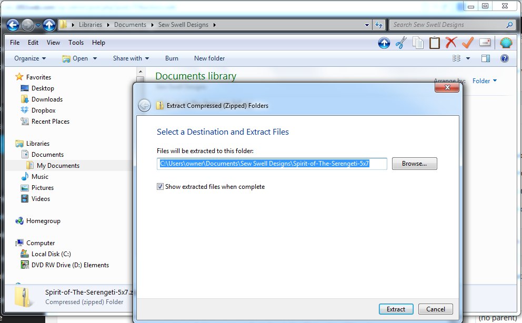
Task: Click the blue Up arrow toolbar icon
Action: [384, 43]
